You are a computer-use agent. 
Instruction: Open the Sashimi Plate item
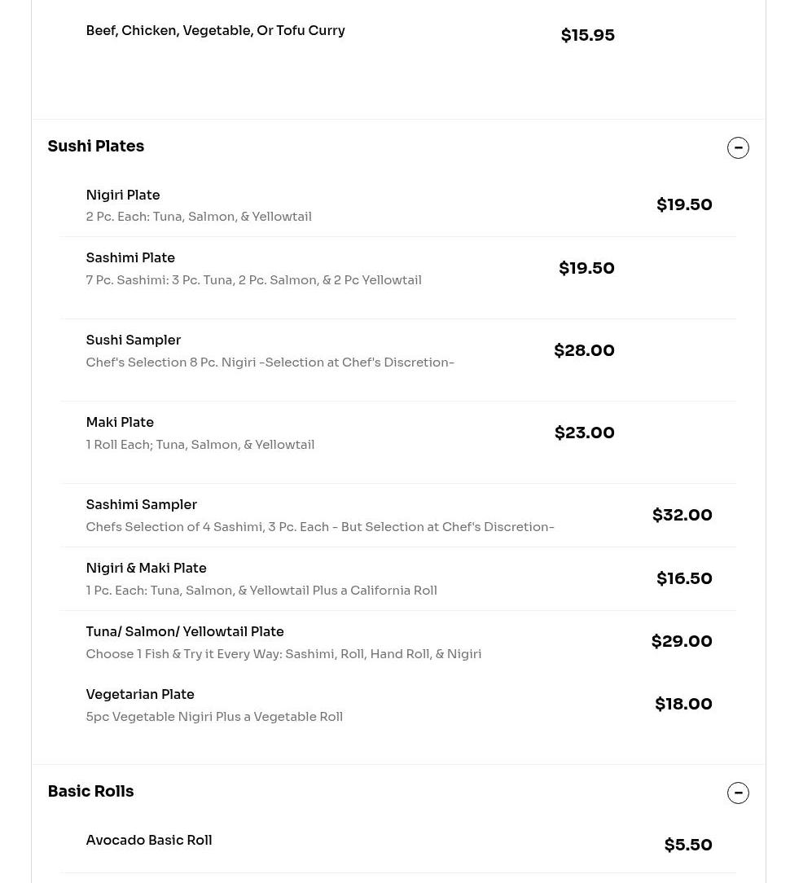[130, 258]
